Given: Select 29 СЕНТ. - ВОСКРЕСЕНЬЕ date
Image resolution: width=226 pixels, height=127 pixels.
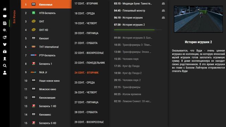Looking at the screenshot, I should 89,122.
